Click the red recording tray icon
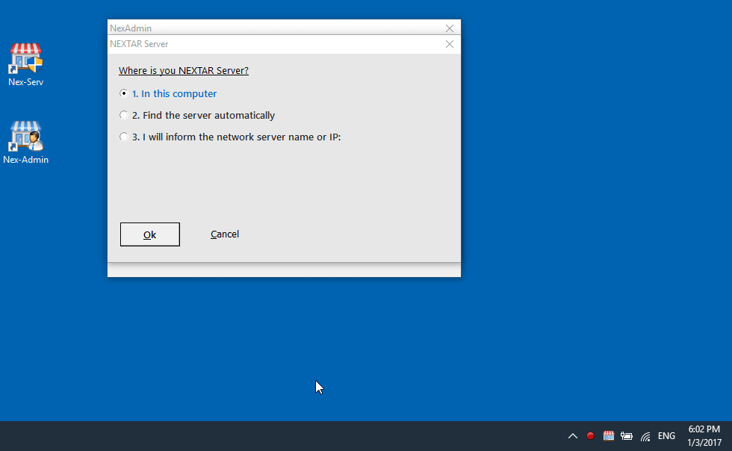 pos(590,436)
